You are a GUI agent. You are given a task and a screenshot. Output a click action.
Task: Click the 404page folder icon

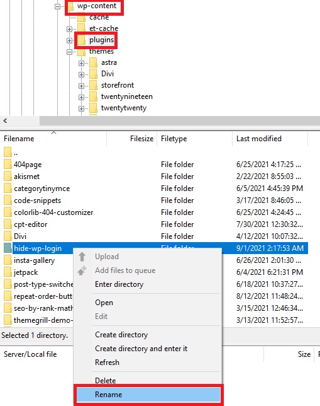8,165
